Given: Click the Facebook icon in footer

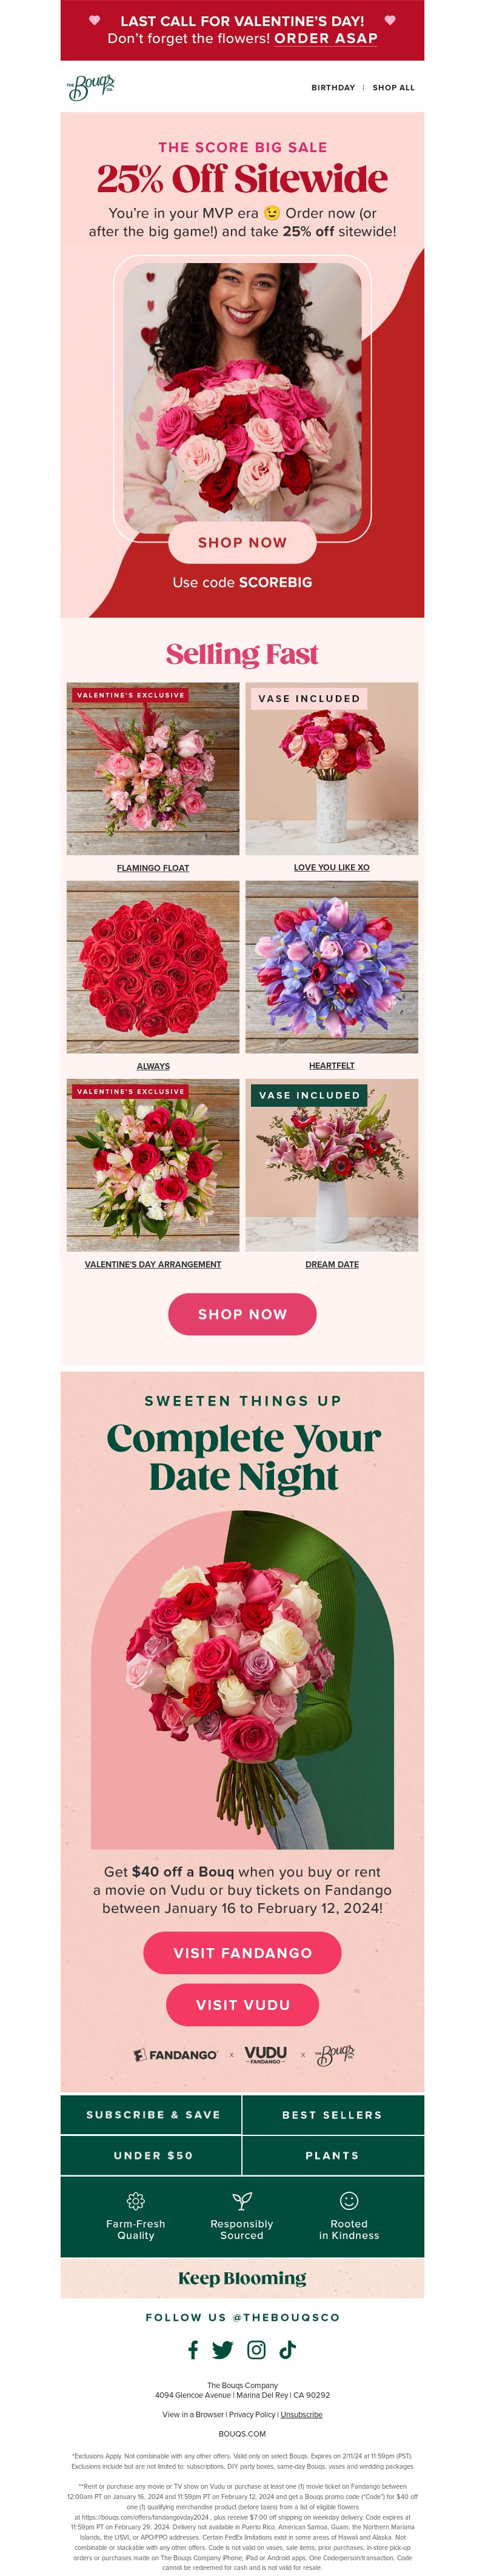Looking at the screenshot, I should pos(193,2349).
